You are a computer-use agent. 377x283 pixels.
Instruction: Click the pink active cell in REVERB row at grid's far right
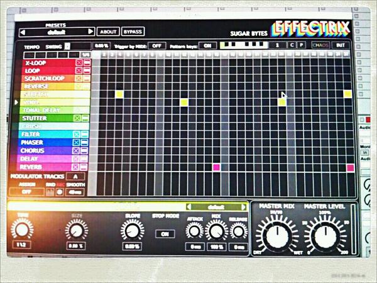click(x=351, y=167)
